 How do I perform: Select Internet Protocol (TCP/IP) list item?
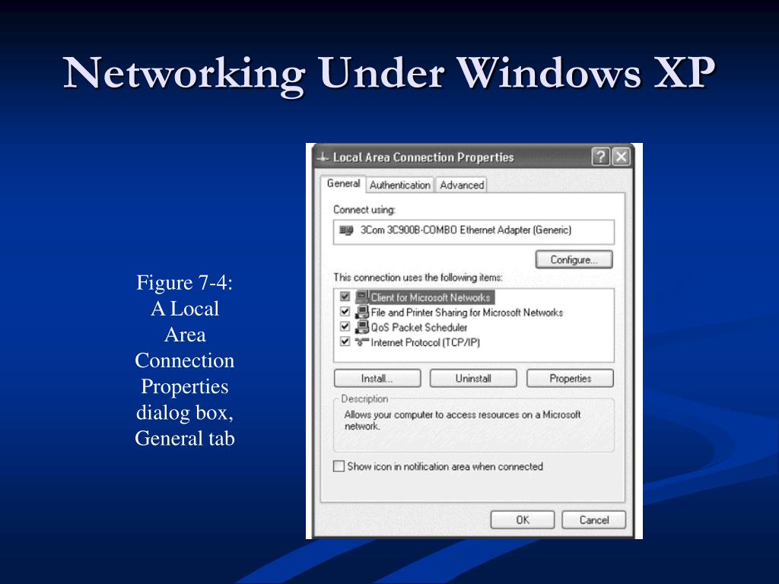pyautogui.click(x=425, y=342)
